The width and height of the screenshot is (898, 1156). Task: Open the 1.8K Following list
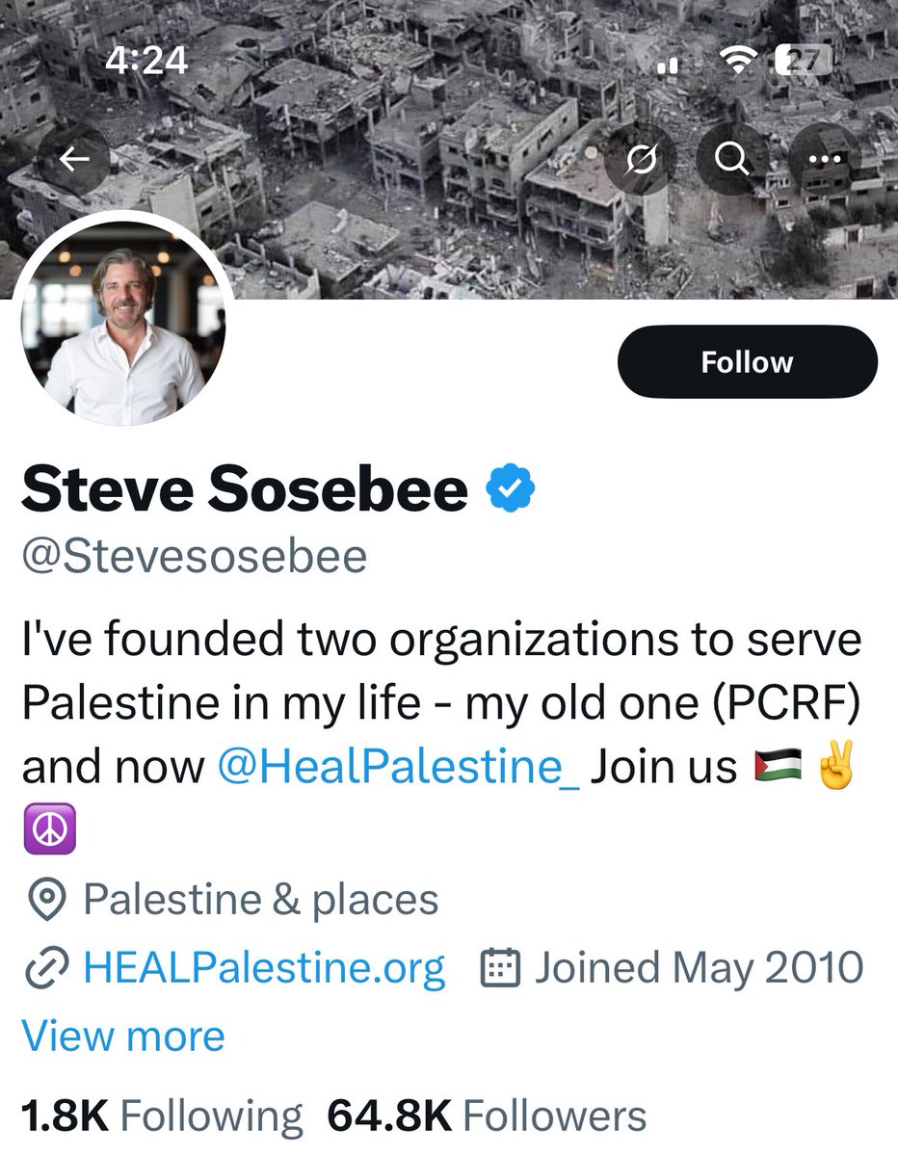point(161,1116)
